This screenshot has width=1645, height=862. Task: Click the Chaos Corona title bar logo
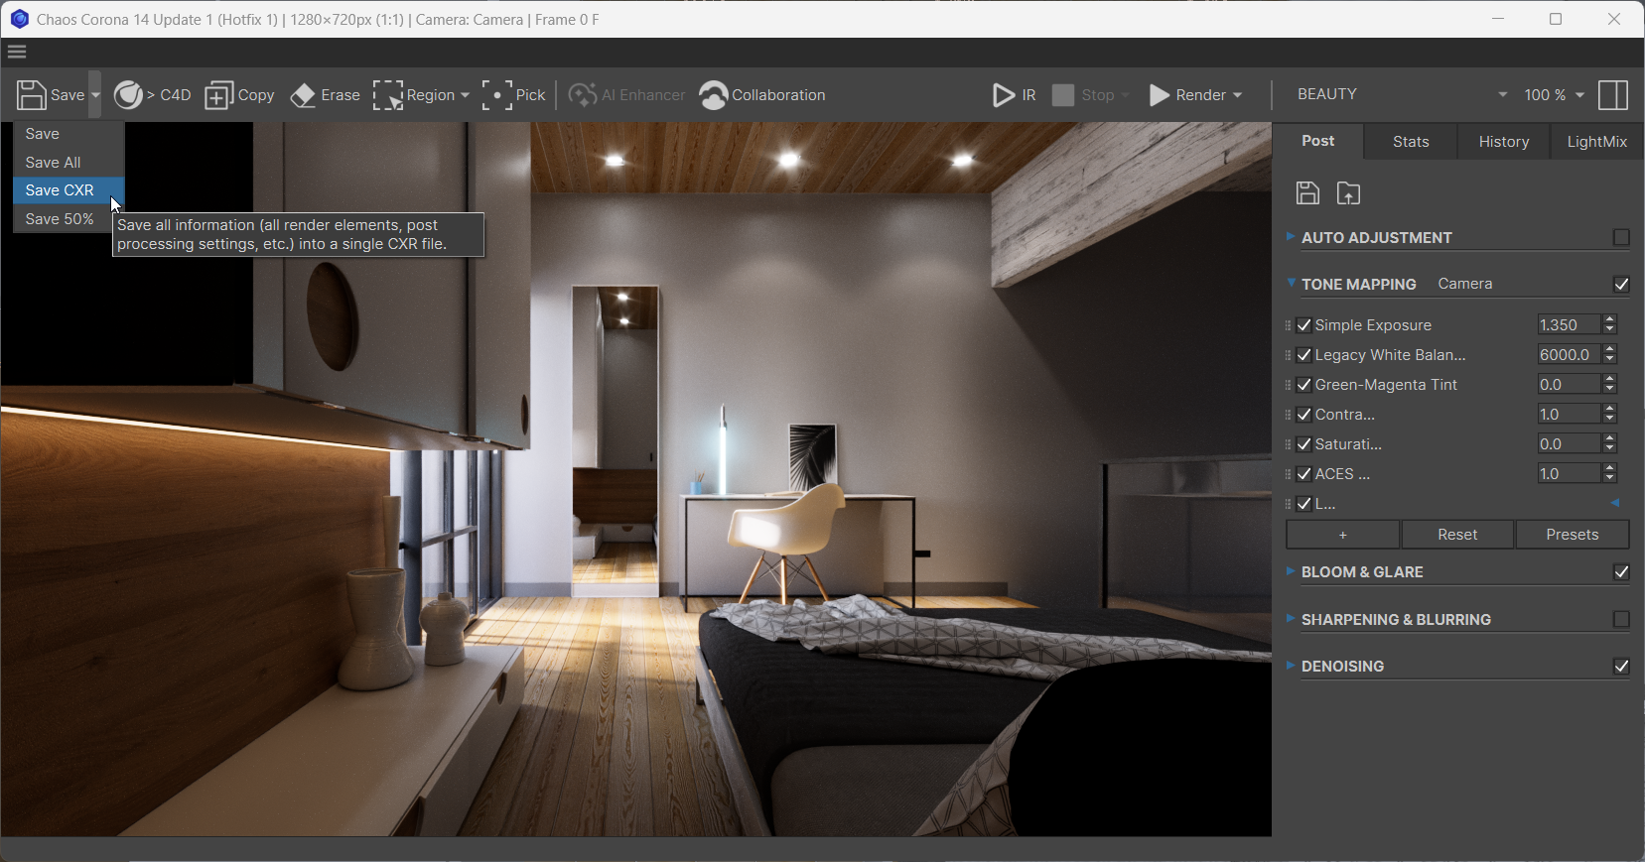click(19, 19)
